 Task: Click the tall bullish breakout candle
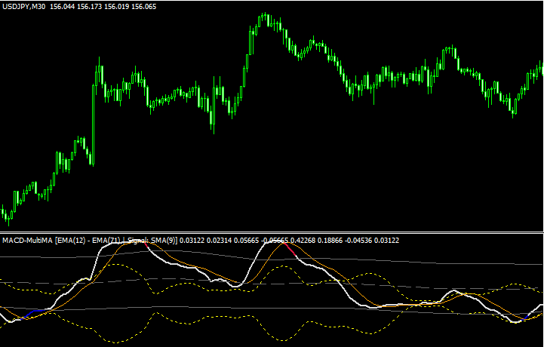coord(94,113)
